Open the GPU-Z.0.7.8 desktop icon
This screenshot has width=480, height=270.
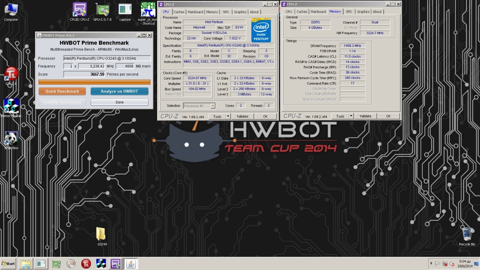pyautogui.click(x=102, y=12)
